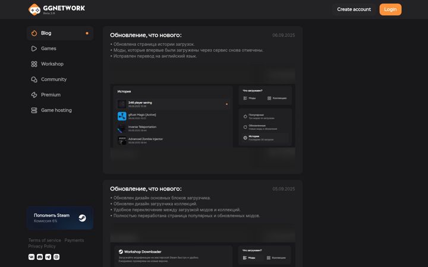
Task: Click the Premium lightning icon
Action: (x=34, y=95)
